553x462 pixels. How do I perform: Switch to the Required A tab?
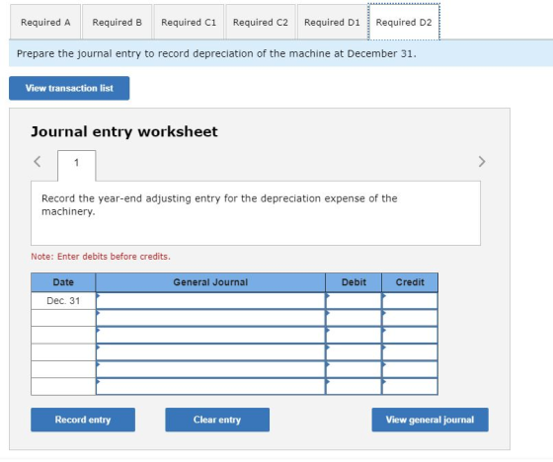[45, 23]
